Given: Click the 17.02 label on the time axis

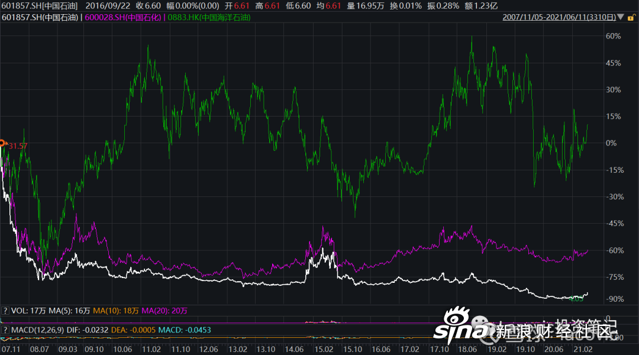Looking at the screenshot, I should 409,349.
